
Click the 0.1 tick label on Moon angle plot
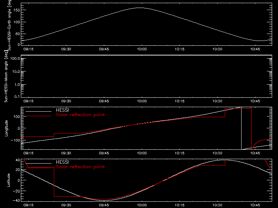(x=17, y=96)
